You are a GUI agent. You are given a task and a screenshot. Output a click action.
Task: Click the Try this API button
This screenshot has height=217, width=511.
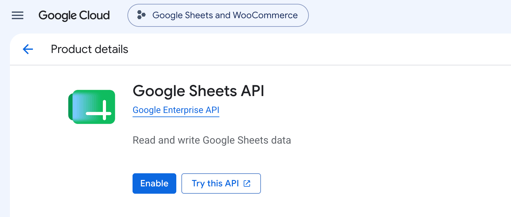coord(221,183)
